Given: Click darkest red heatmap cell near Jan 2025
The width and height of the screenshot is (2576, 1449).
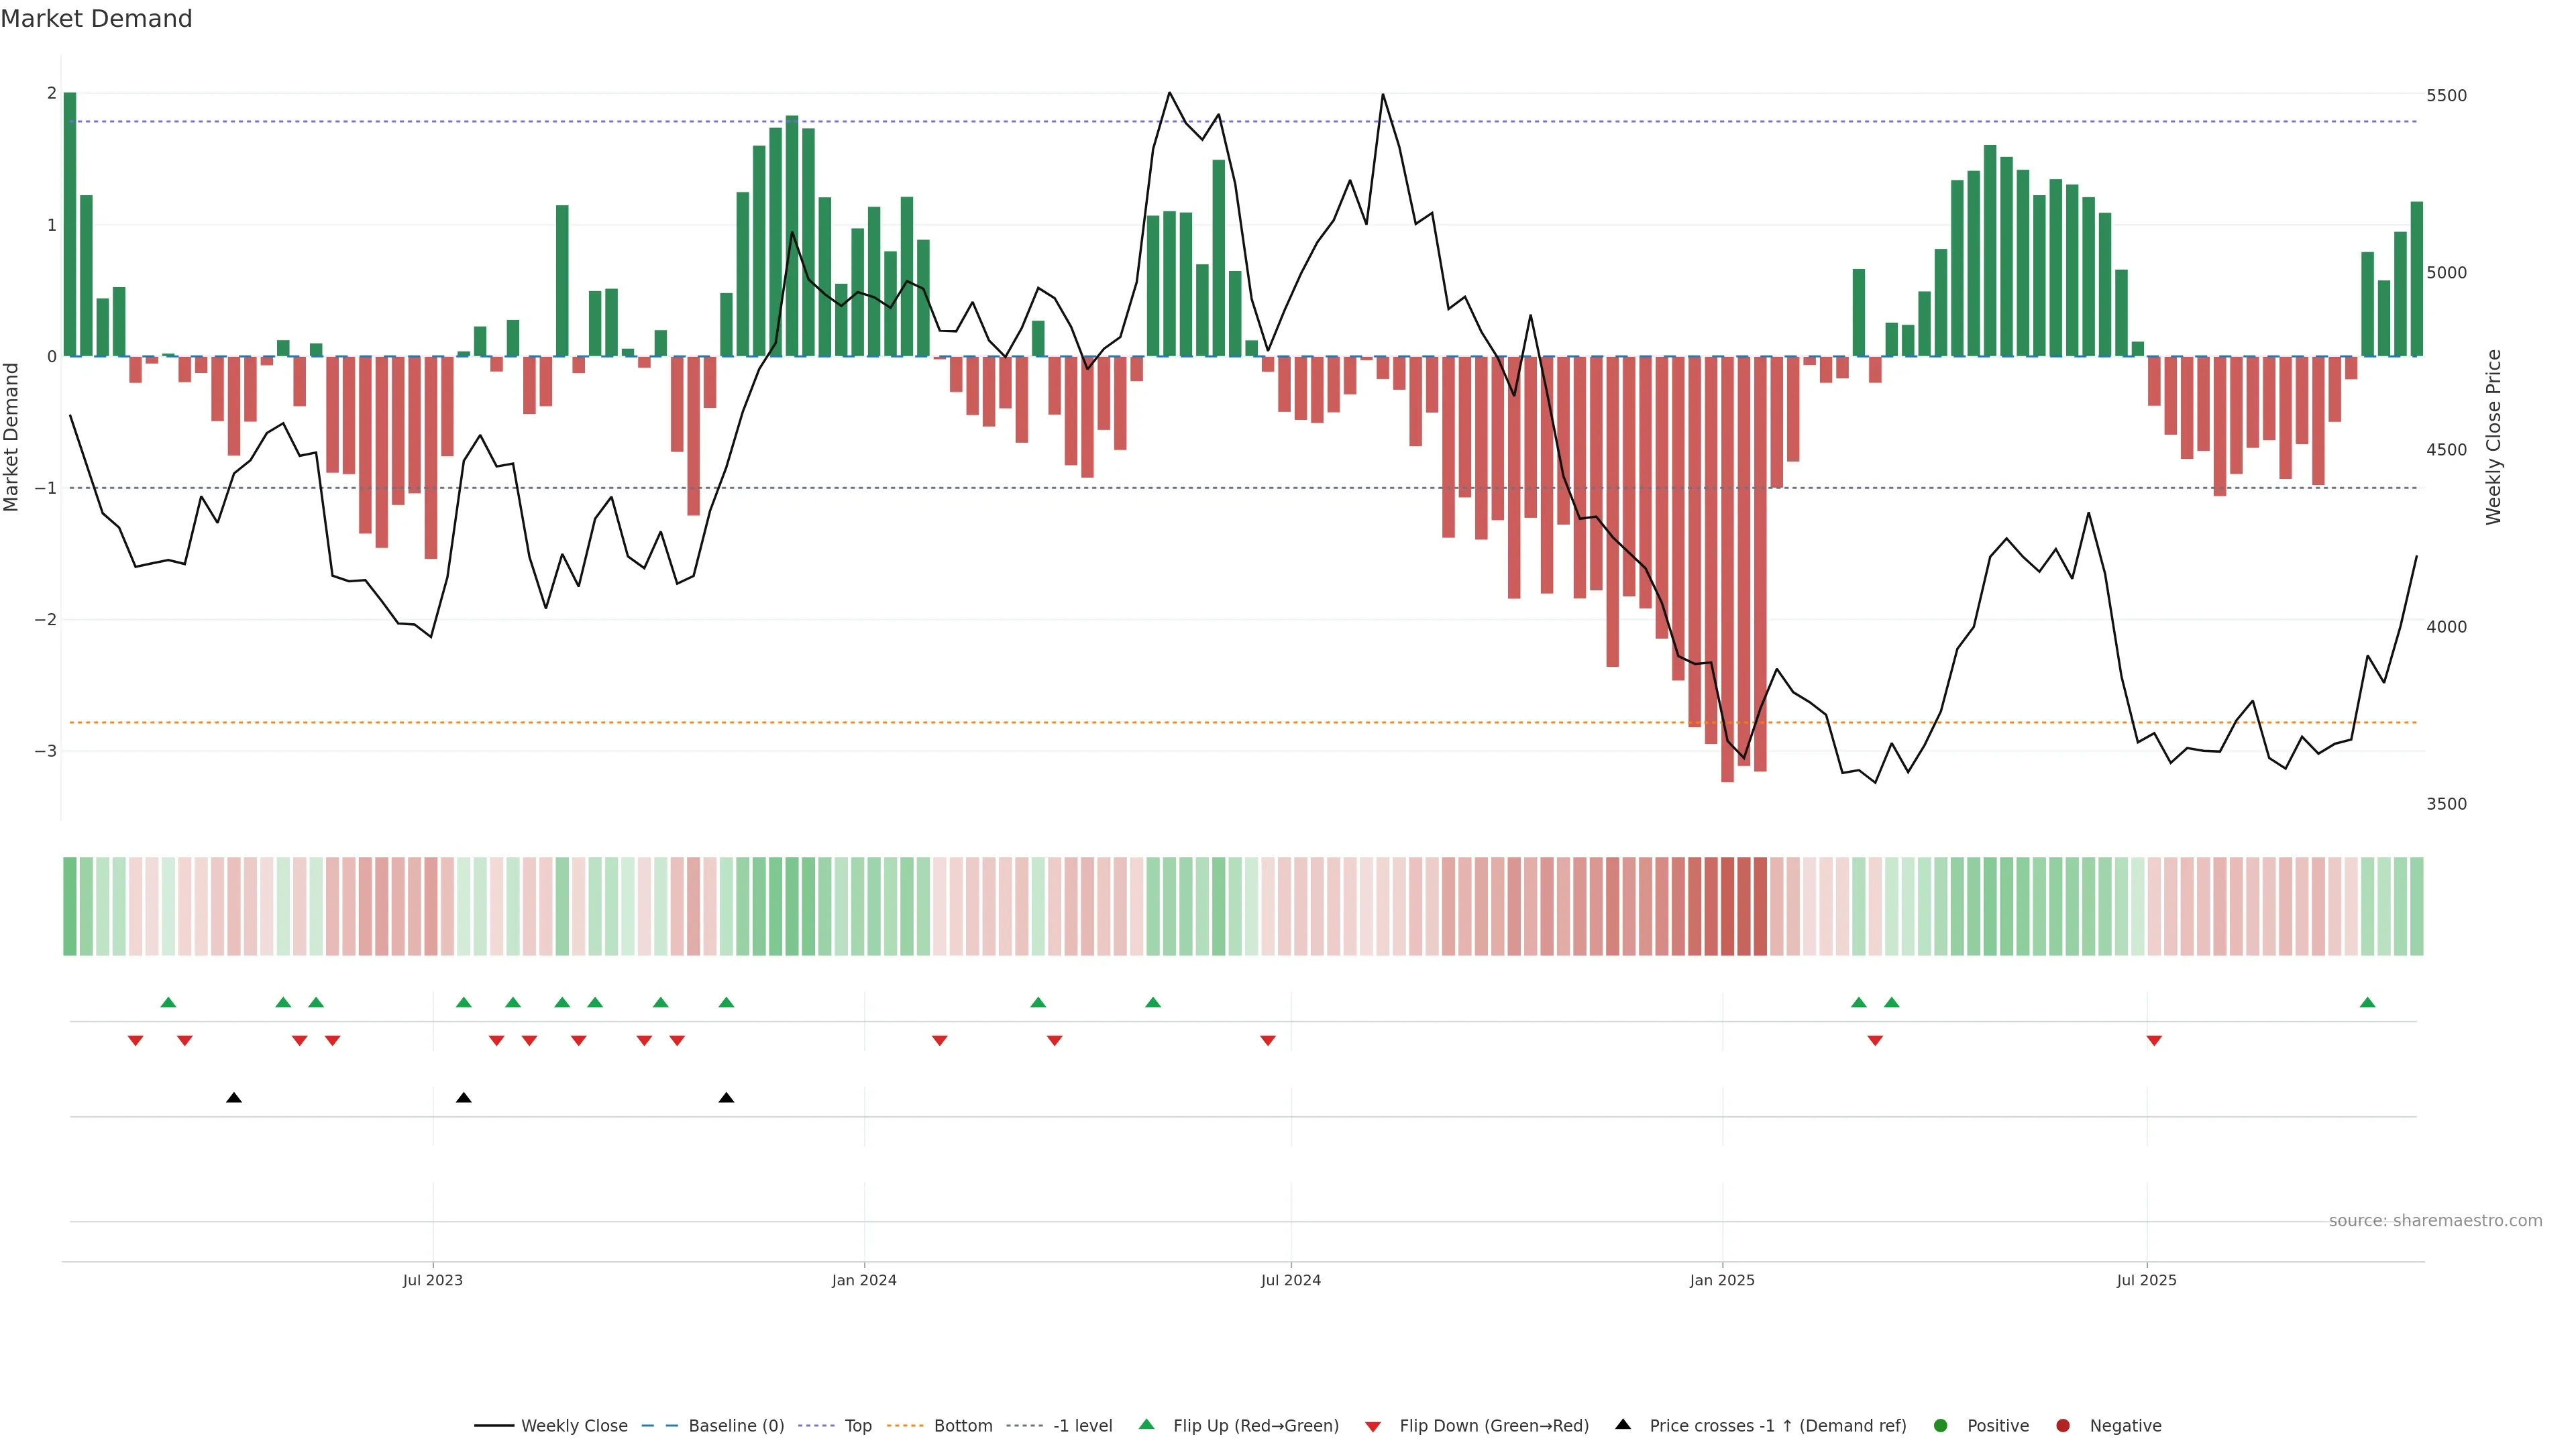Looking at the screenshot, I should tap(1727, 906).
